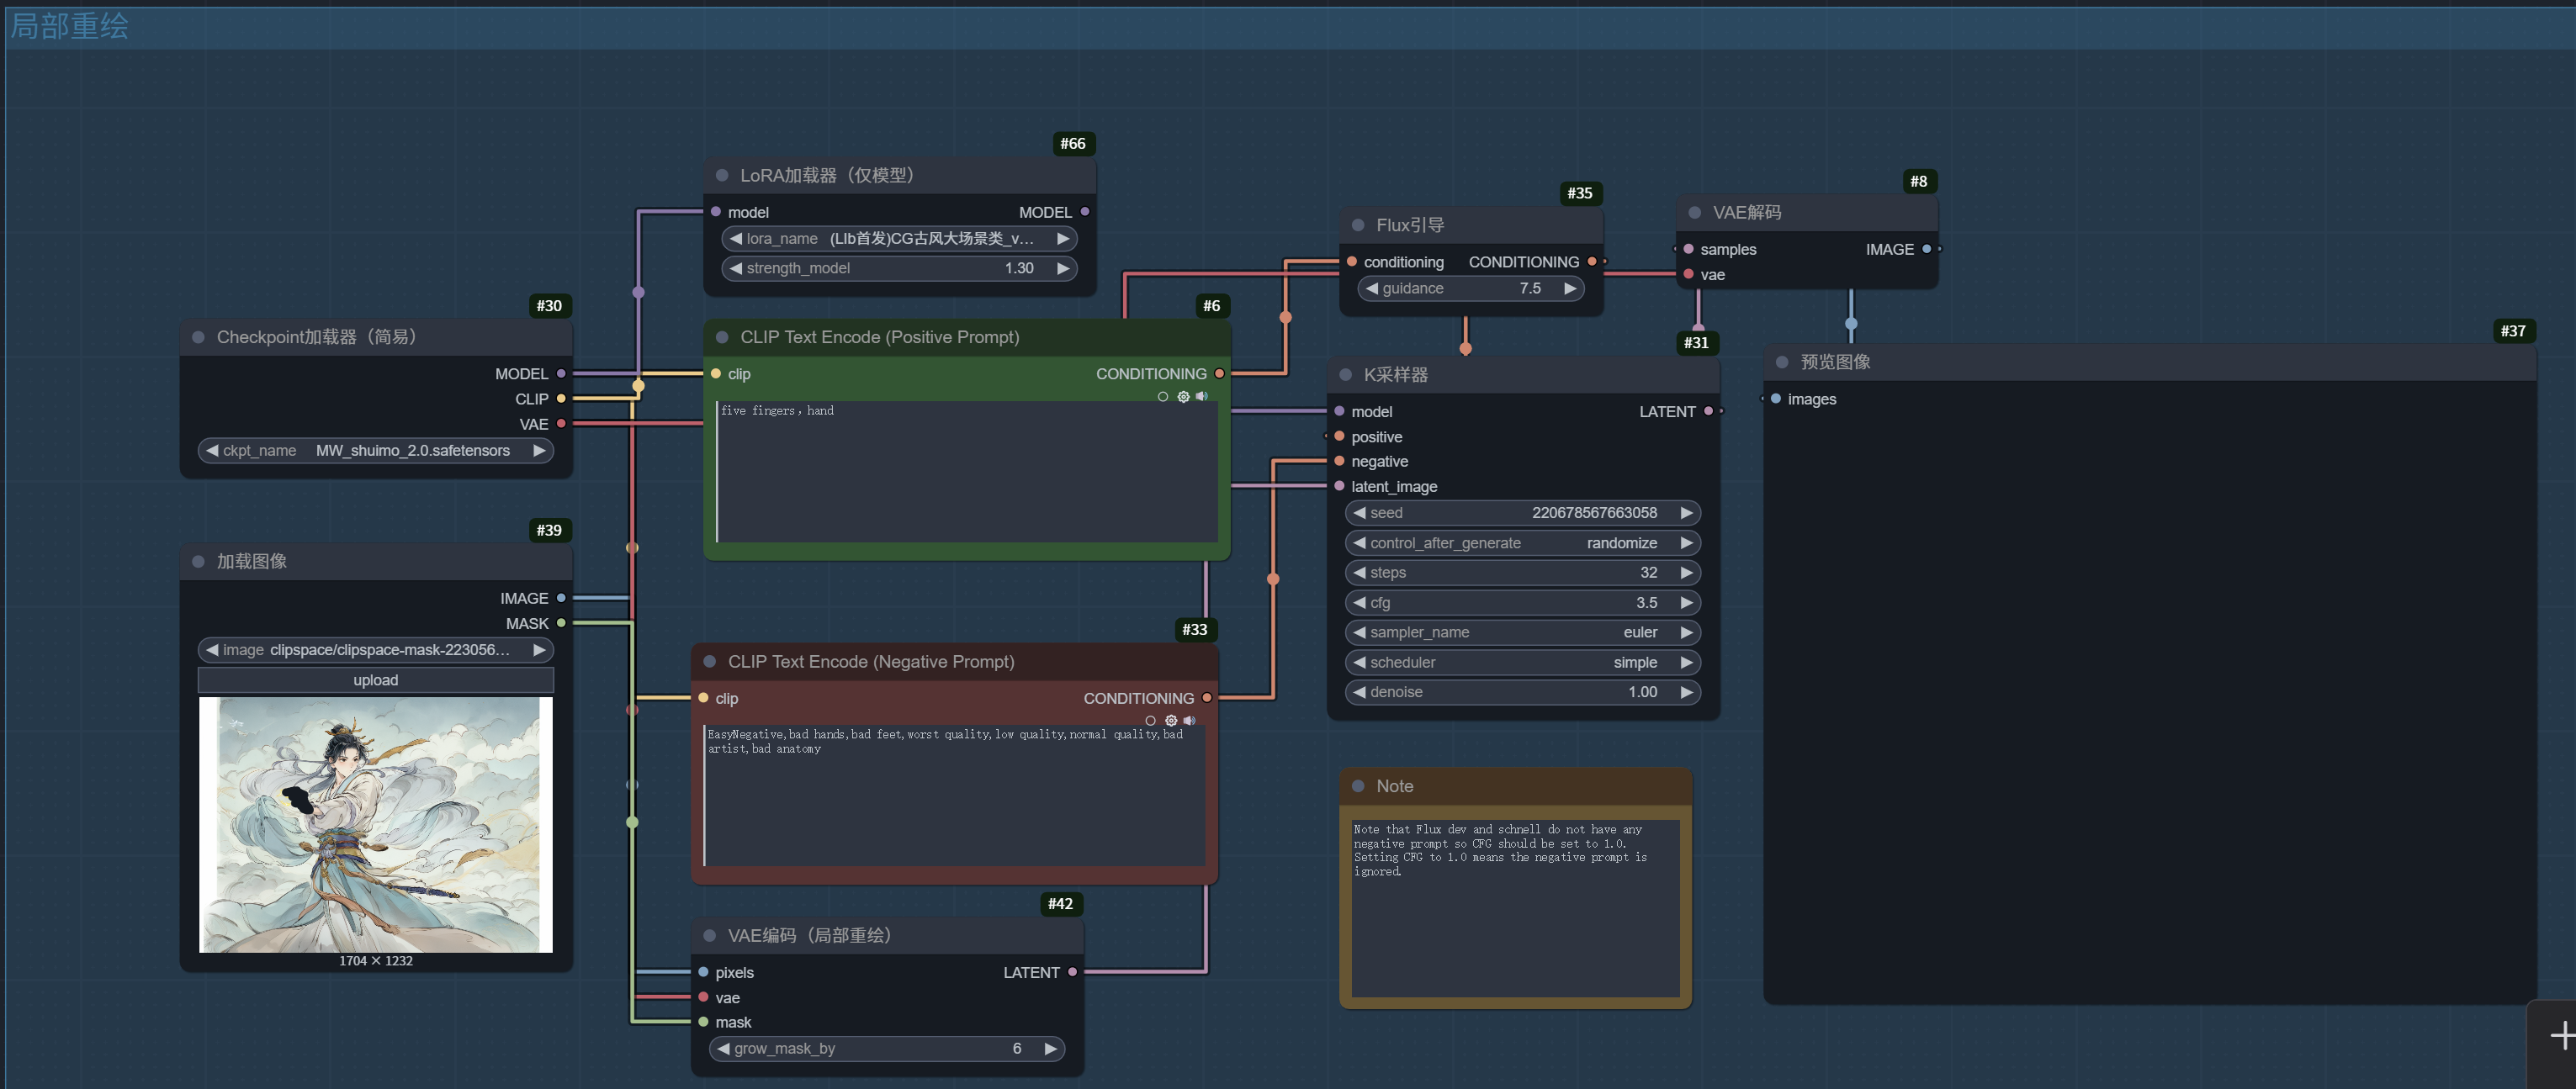The width and height of the screenshot is (2576, 1089).
Task: Click speaker icon in Negative Prompt node
Action: click(1189, 720)
